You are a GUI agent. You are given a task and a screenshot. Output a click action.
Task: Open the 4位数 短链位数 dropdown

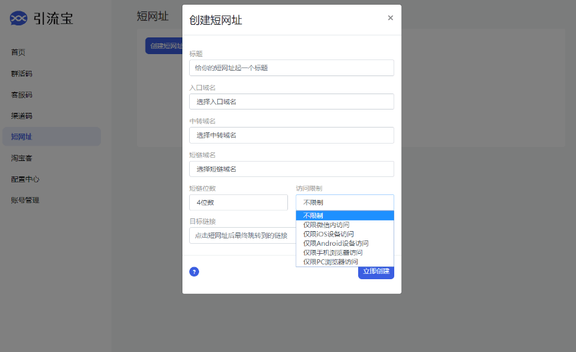coord(239,202)
